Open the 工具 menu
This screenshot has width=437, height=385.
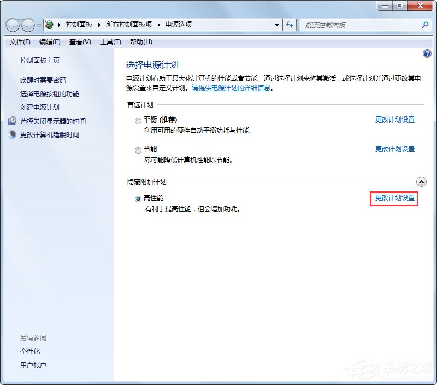click(109, 42)
